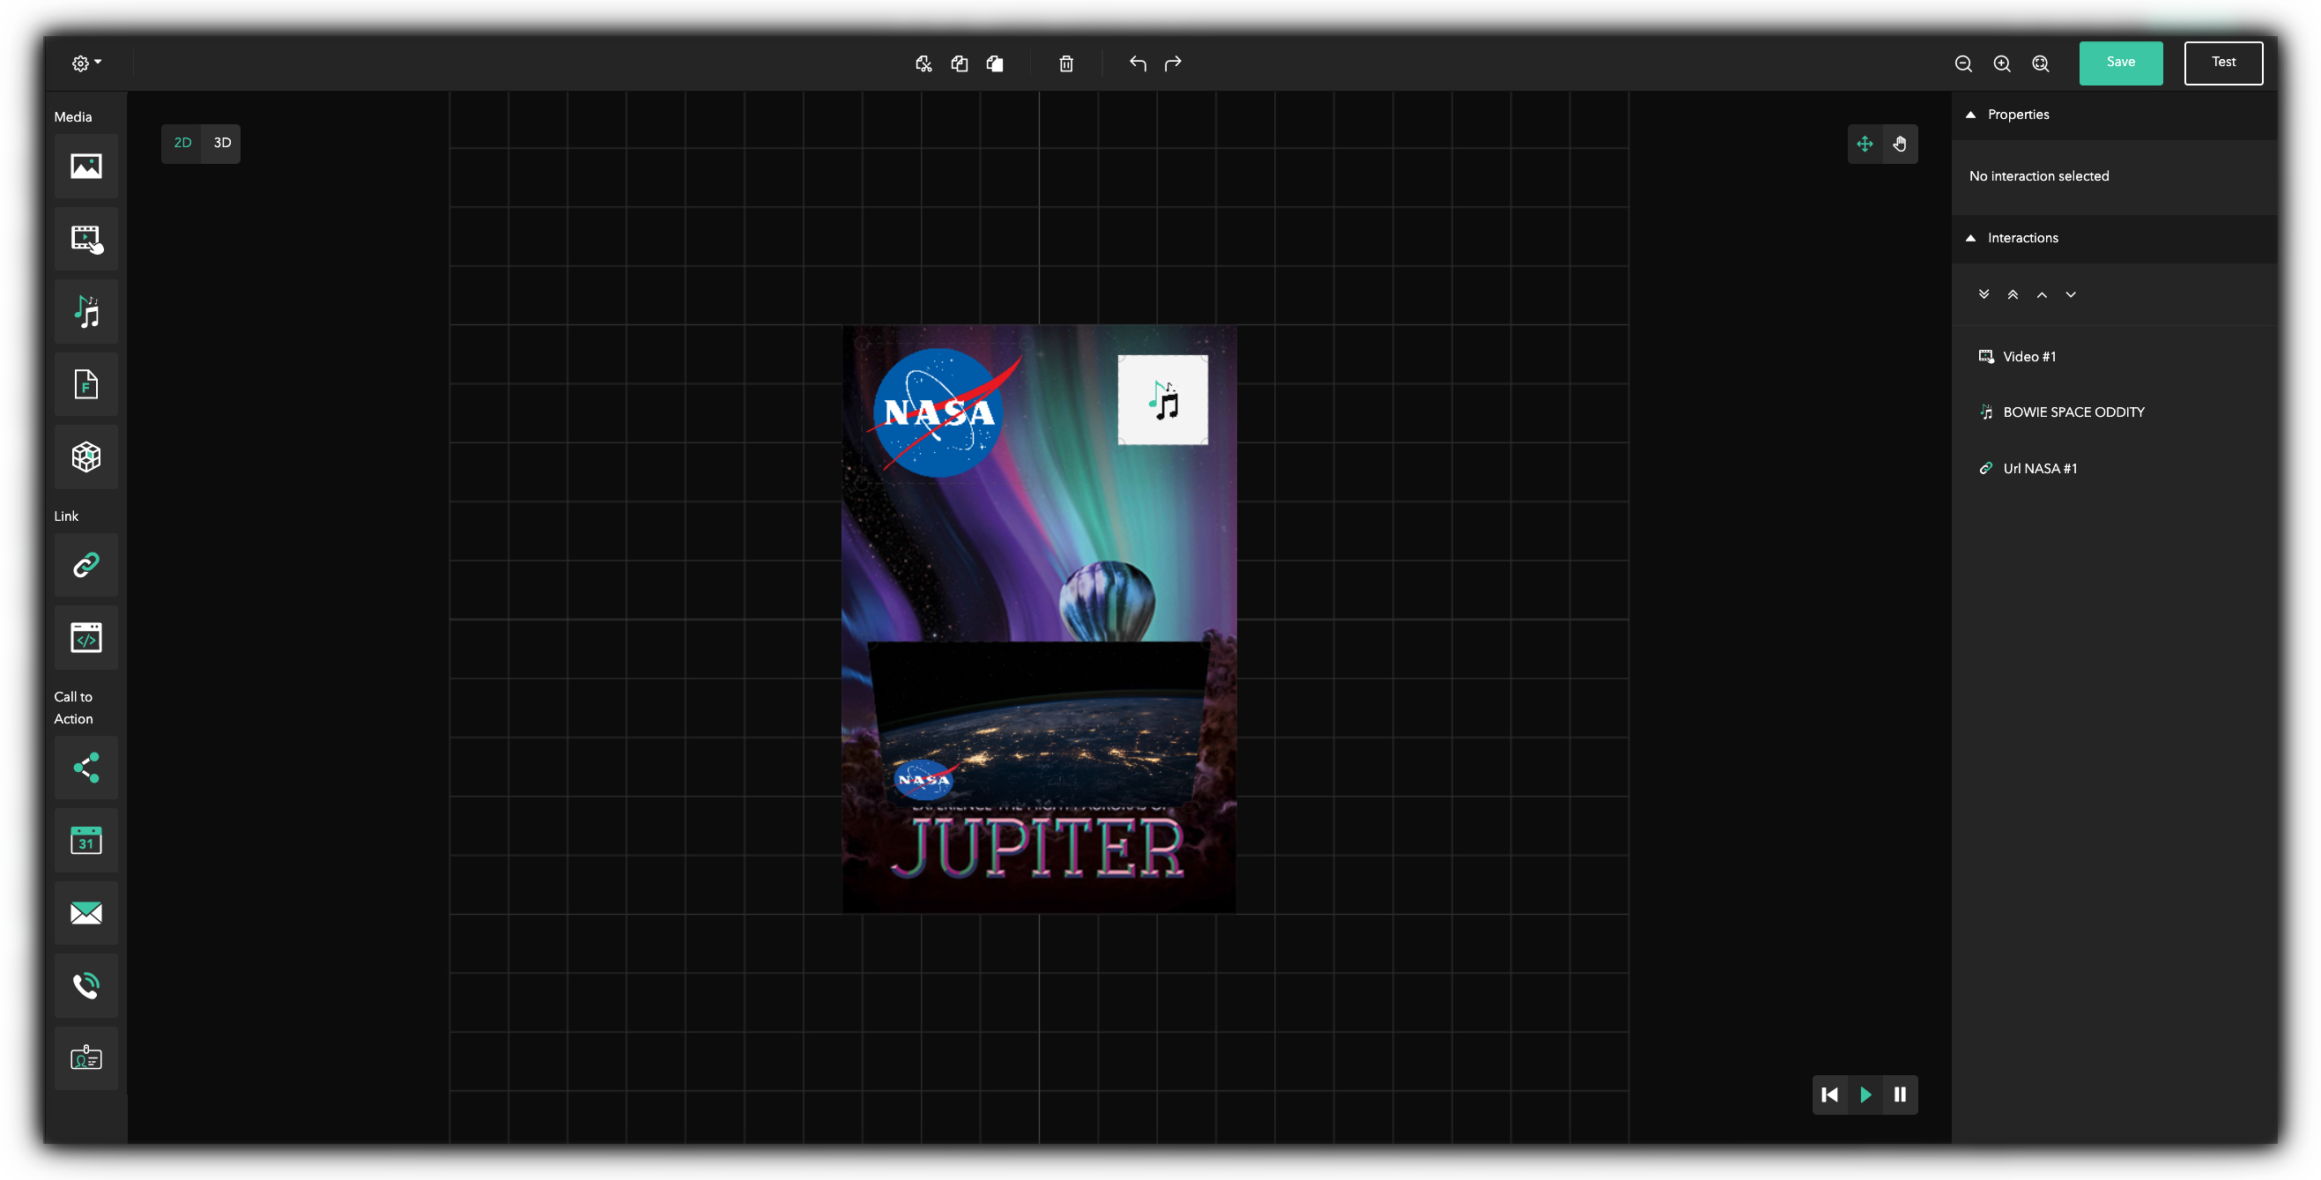Move interaction to top of list

[2012, 294]
